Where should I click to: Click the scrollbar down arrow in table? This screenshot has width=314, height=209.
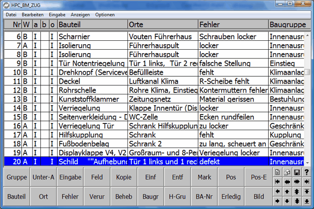pyautogui.click(x=308, y=162)
